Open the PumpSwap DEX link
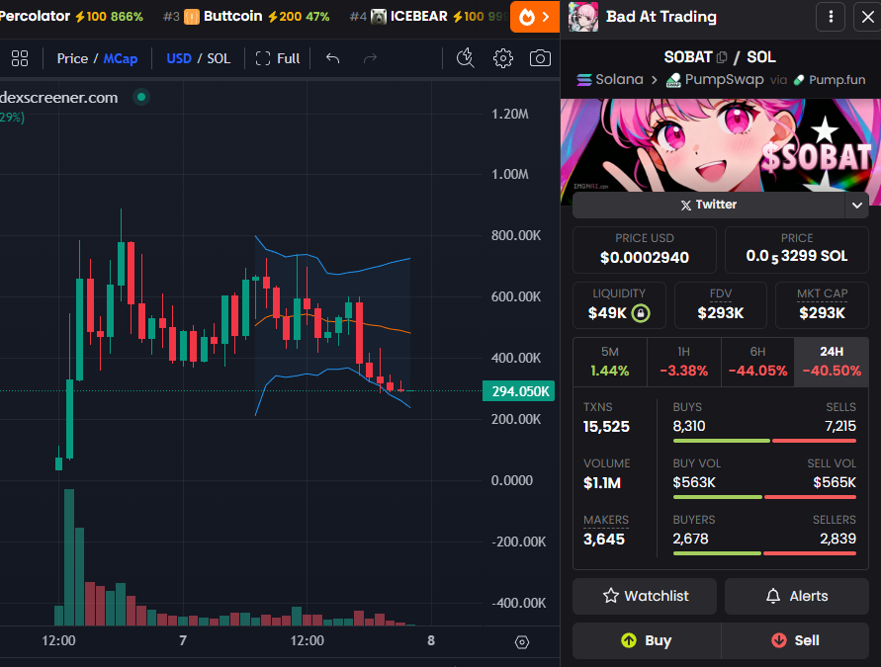This screenshot has width=881, height=667. pos(715,80)
